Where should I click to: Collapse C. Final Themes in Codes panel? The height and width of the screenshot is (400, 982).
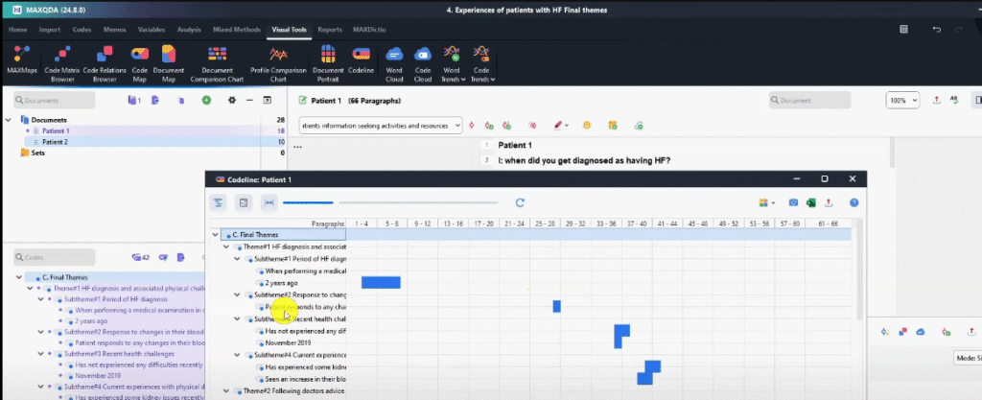tap(19, 277)
